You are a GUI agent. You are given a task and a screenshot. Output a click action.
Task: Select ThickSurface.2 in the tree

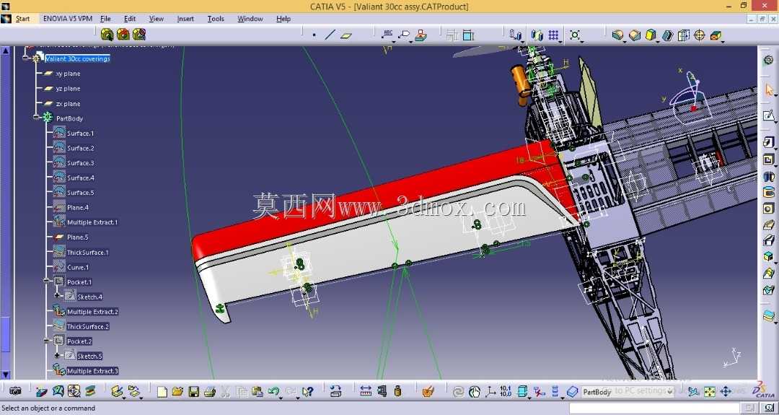[88, 326]
